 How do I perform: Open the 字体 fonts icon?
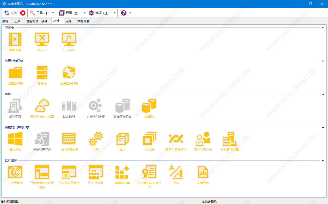pos(176,172)
